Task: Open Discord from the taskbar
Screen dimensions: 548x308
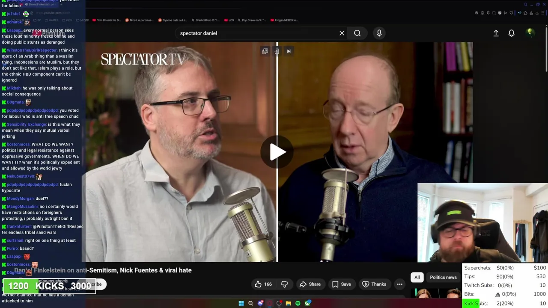Action: point(260,303)
